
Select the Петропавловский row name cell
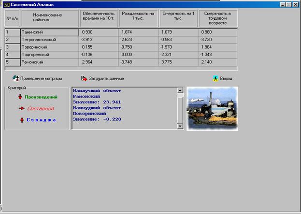(48, 40)
